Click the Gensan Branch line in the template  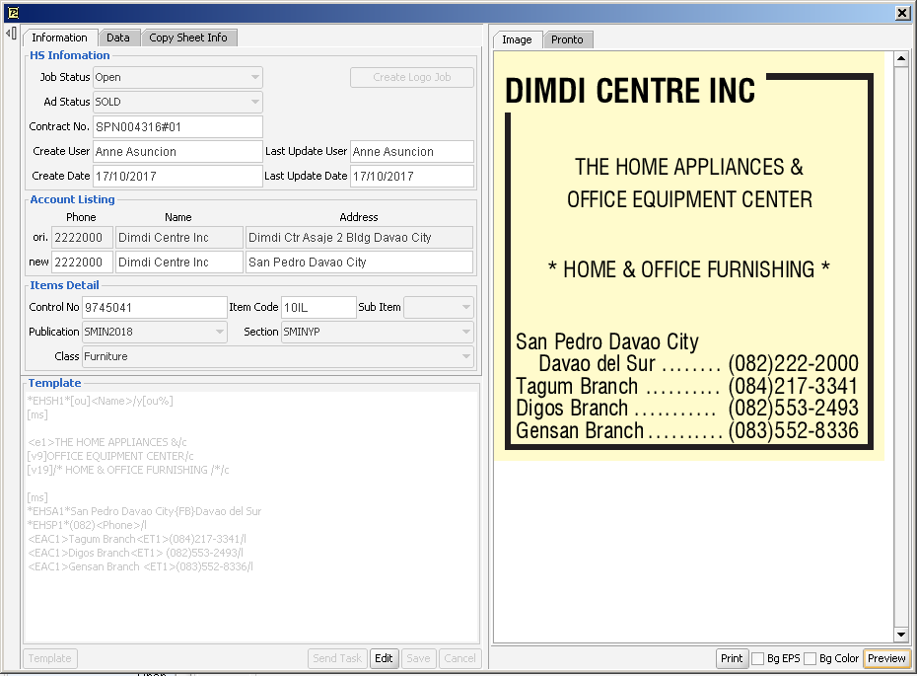[x=140, y=567]
